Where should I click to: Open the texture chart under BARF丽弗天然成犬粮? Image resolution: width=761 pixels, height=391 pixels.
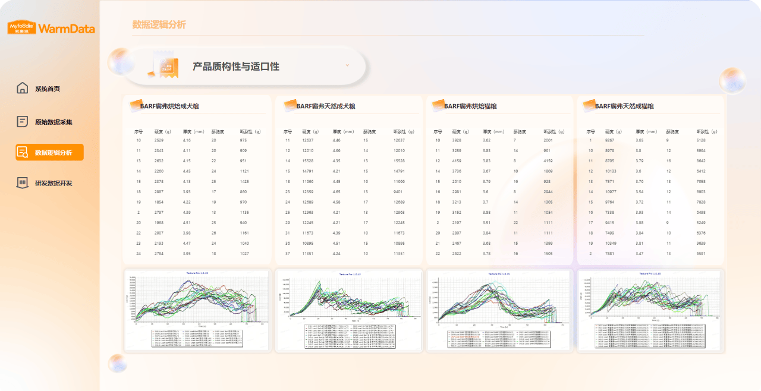tap(348, 310)
